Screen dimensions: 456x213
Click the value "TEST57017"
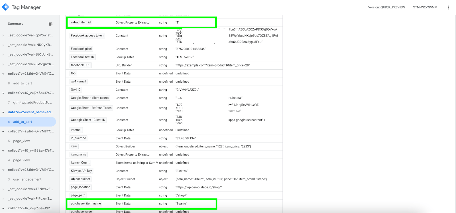[x=185, y=57]
